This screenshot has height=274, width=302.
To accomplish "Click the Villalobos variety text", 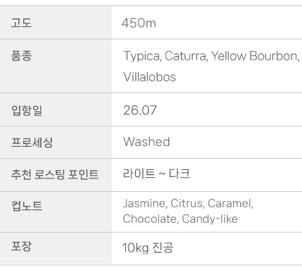I will 150,77.
